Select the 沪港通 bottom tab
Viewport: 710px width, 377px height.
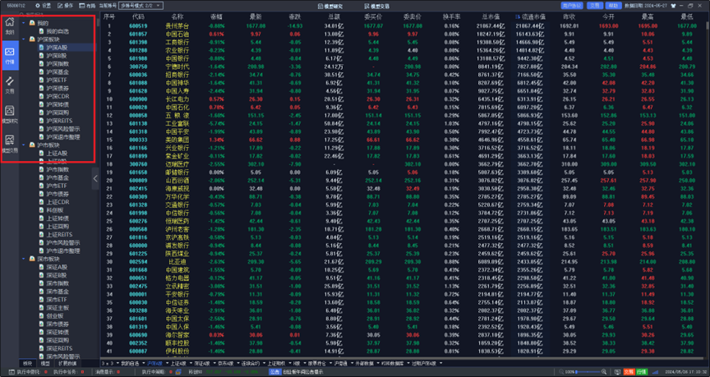[x=340, y=363]
